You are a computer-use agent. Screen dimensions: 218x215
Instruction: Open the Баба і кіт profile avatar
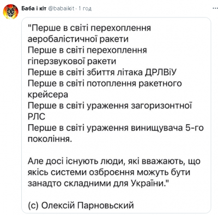[x=10, y=11]
